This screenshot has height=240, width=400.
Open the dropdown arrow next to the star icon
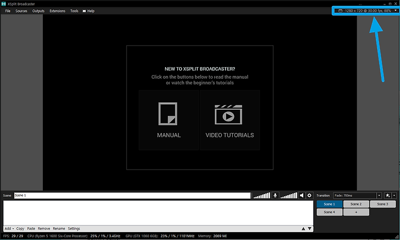tap(394, 196)
